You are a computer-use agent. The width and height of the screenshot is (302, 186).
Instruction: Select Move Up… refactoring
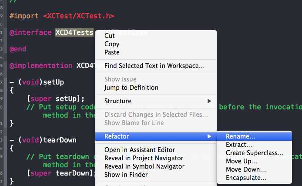click(242, 161)
